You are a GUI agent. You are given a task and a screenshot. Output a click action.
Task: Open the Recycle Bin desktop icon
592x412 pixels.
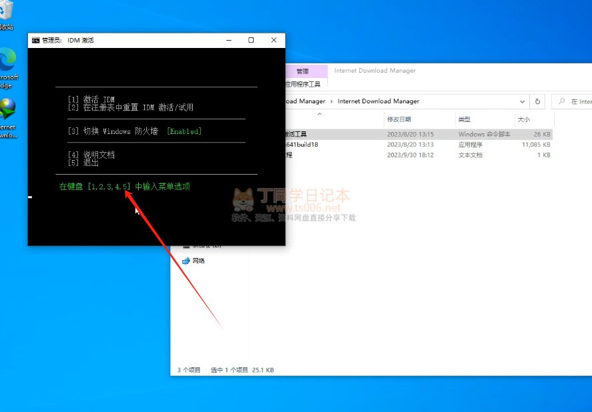[7, 15]
